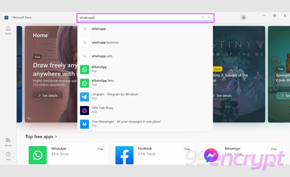Click inside the whatsapp search input
Image resolution: width=290 pixels, height=177 pixels.
(x=127, y=17)
